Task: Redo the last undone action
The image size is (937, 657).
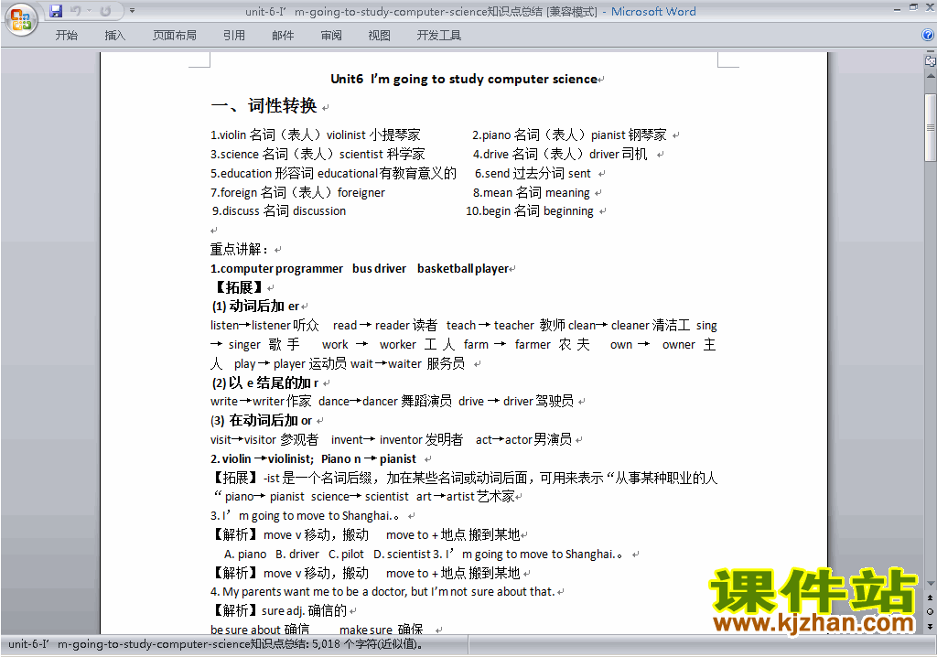Action: (105, 11)
